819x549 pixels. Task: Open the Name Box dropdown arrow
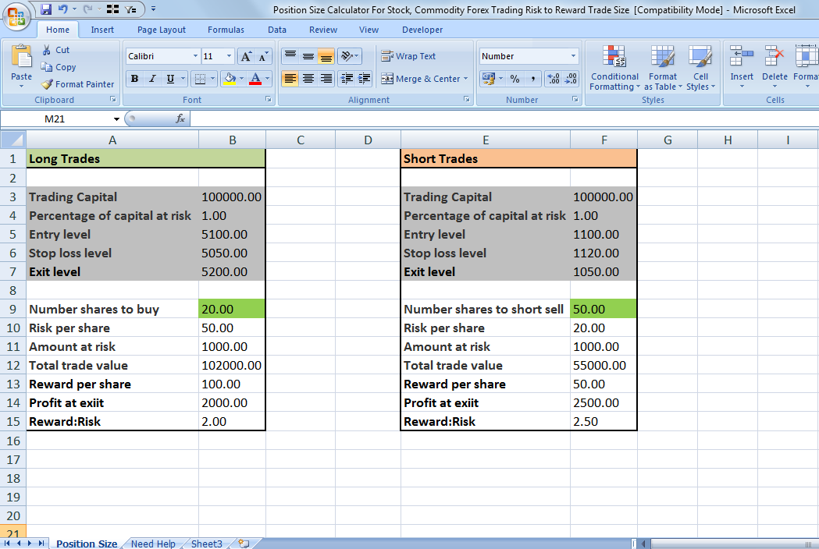click(116, 119)
